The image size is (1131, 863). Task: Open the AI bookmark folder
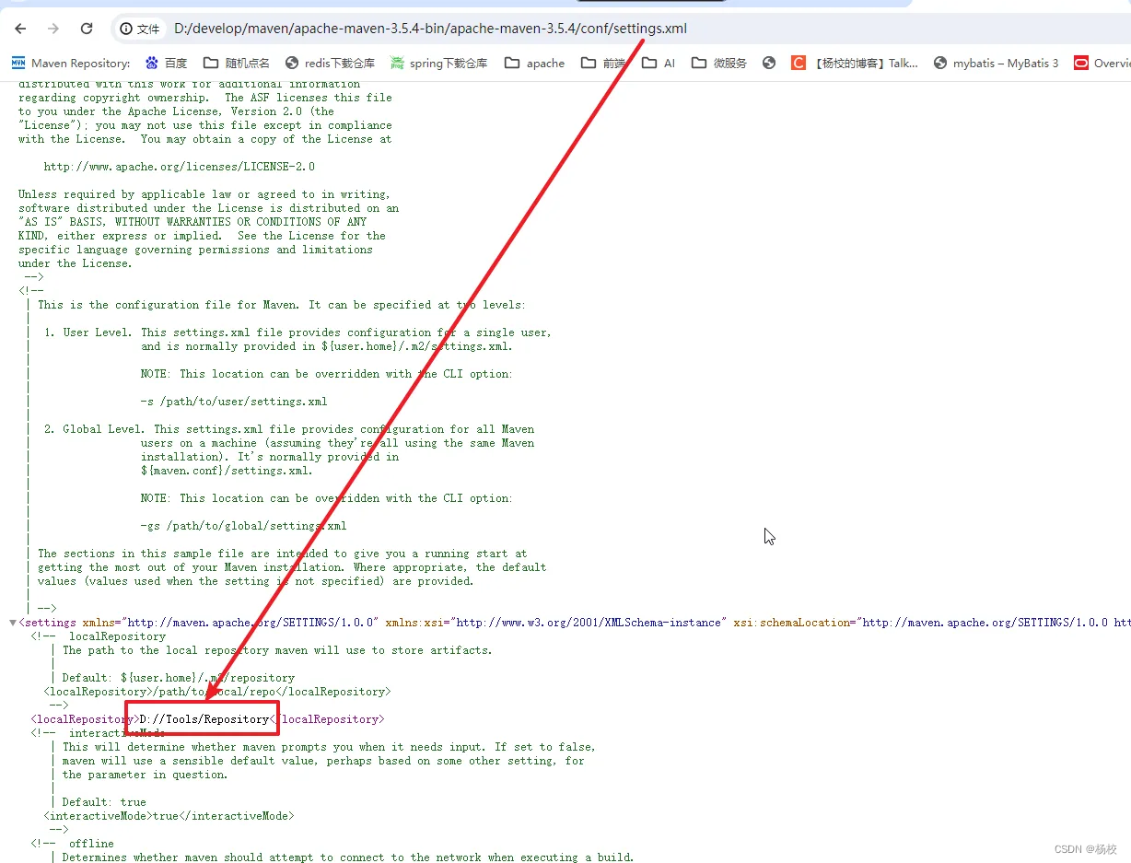pos(659,63)
